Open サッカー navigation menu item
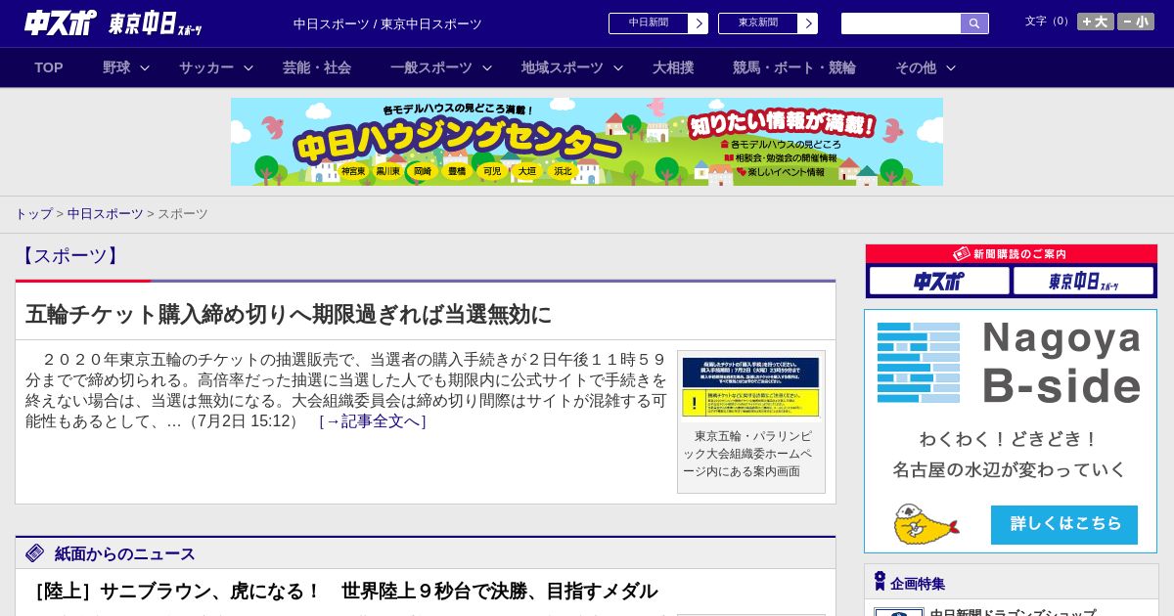Viewport: 1174px width, 616px height. pyautogui.click(x=205, y=67)
